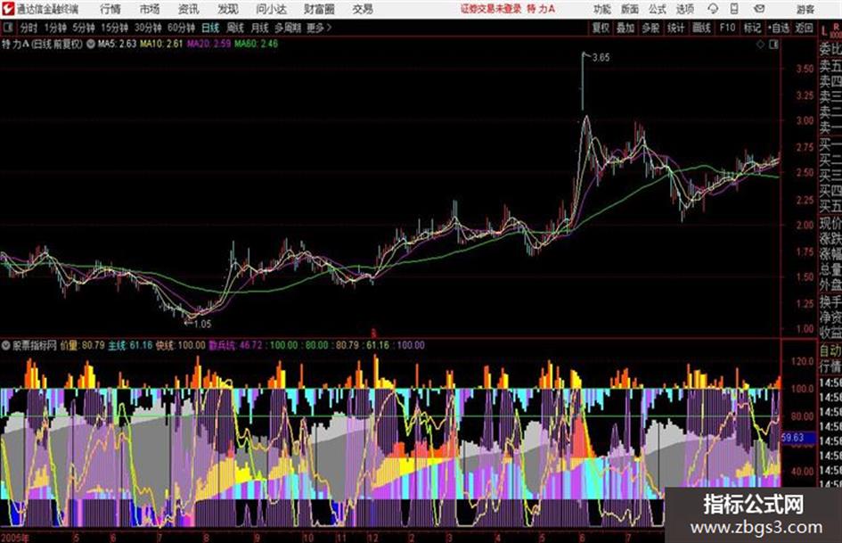This screenshot has height=543, width=842.
Task: Click the 特力A (日线 前复权) chart title
Action: [x=43, y=44]
